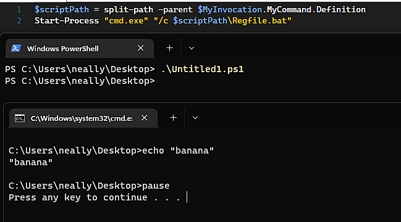Expand the cmd window's profile dropdown chevron
This screenshot has width=401, height=222.
195,118
